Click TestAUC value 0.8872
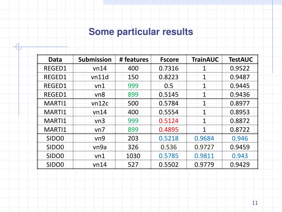The height and width of the screenshot is (212, 282). coord(240,121)
